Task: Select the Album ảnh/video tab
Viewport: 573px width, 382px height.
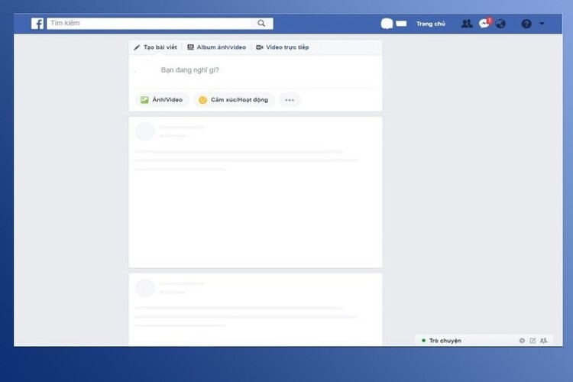Action: (217, 47)
